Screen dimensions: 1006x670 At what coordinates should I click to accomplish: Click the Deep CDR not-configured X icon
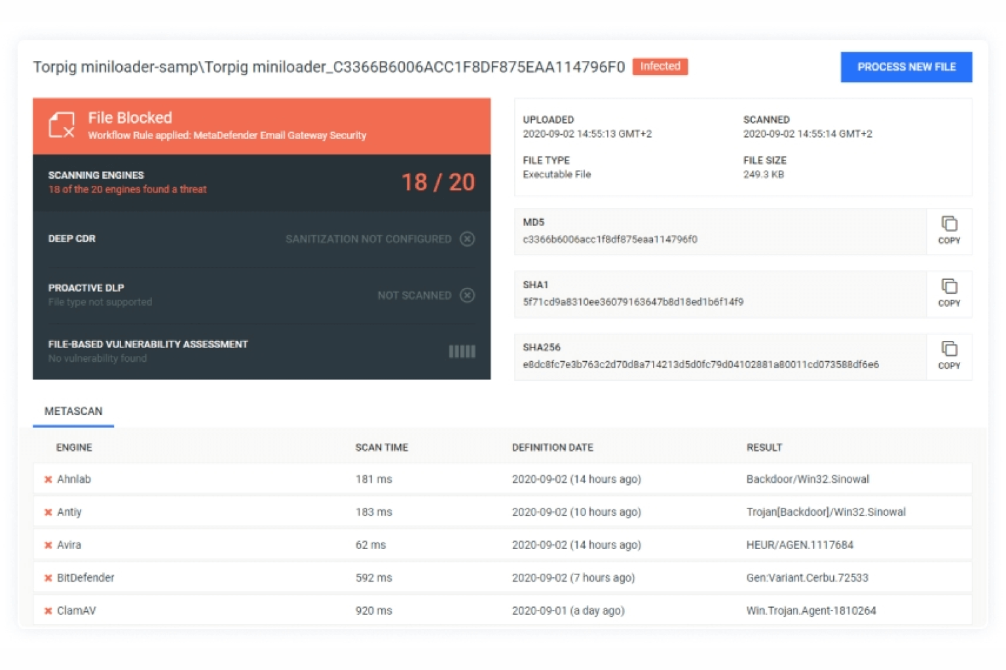click(x=467, y=239)
